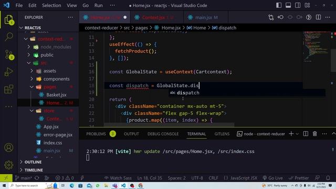Open Visual Studio Code in the taskbar

coord(123,185)
